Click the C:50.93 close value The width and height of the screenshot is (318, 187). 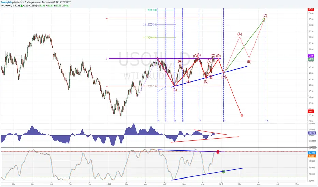(66, 6)
